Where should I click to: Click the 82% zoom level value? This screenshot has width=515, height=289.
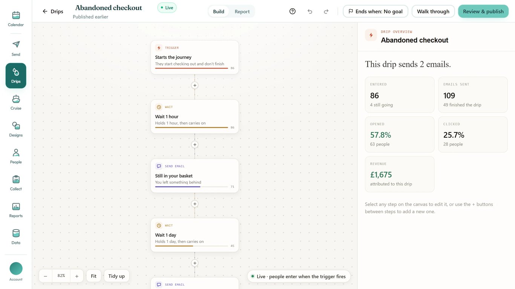click(x=61, y=276)
